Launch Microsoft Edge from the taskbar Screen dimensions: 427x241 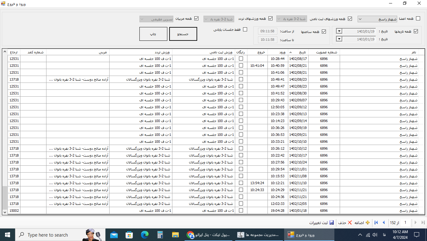click(x=144, y=235)
